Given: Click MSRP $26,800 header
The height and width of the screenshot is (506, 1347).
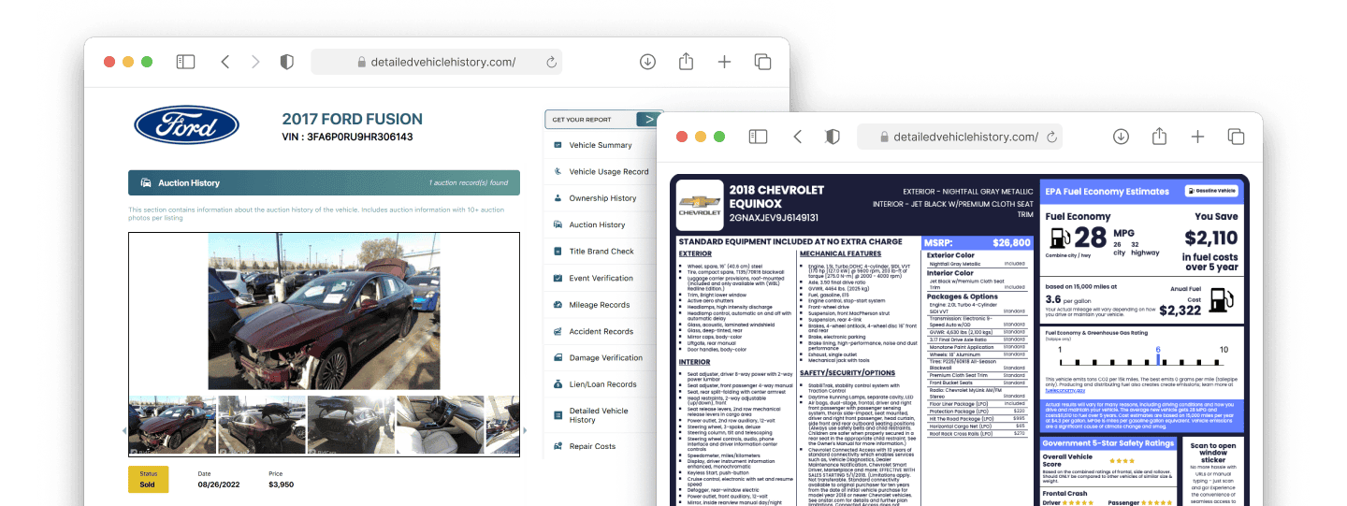Looking at the screenshot, I should coord(978,242).
